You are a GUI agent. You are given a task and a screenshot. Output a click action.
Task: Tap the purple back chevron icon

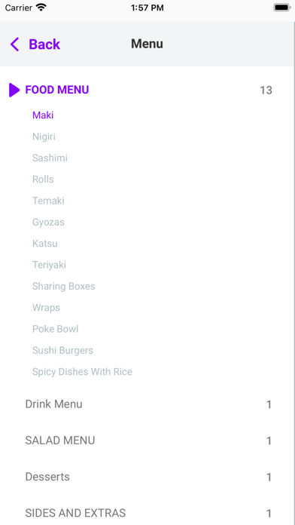coord(15,45)
